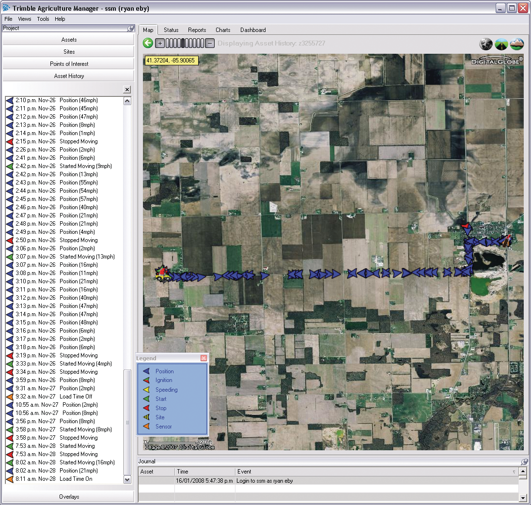Adjust the map zoom level slider
The width and height of the screenshot is (531, 505).
pos(185,43)
